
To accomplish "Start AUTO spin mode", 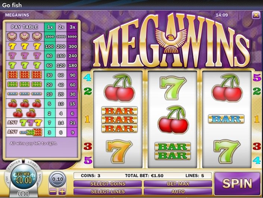I will (178, 192).
